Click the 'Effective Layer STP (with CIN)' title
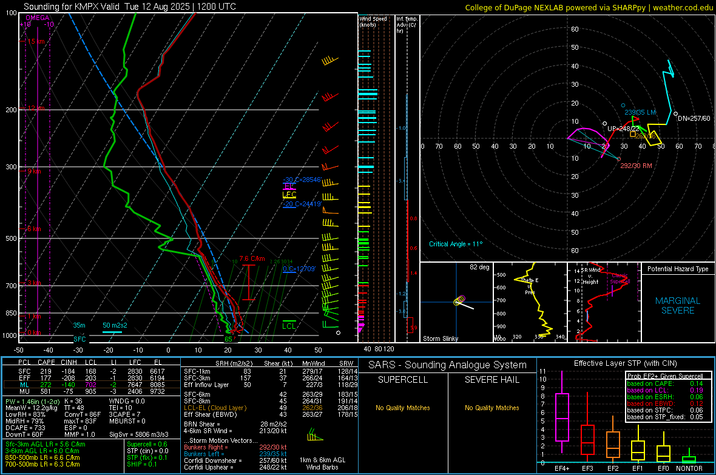 626,363
